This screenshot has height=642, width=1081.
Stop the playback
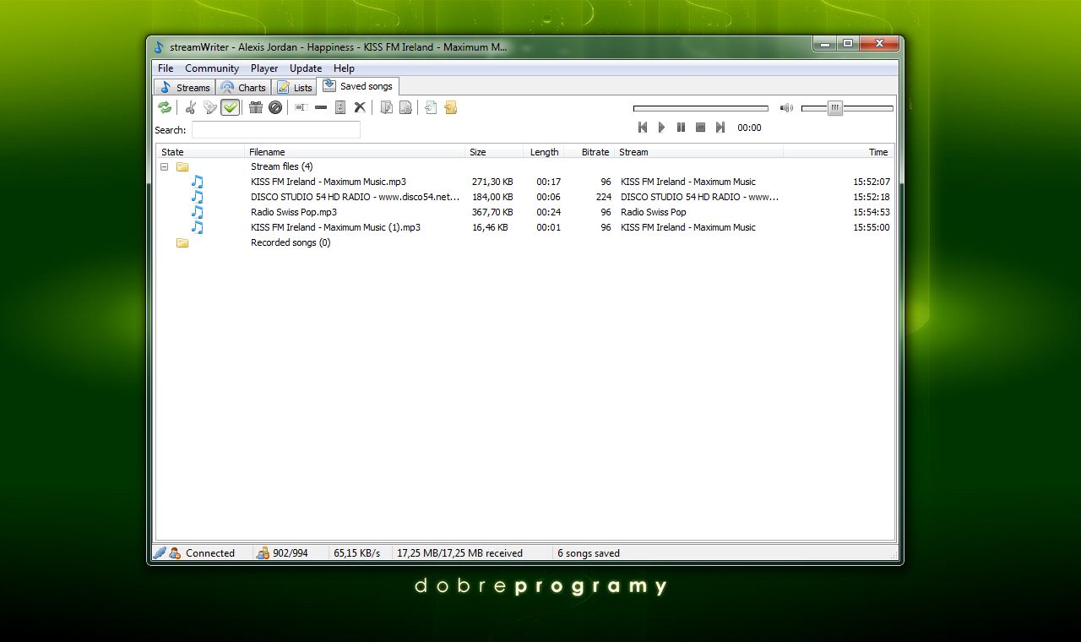(x=700, y=128)
